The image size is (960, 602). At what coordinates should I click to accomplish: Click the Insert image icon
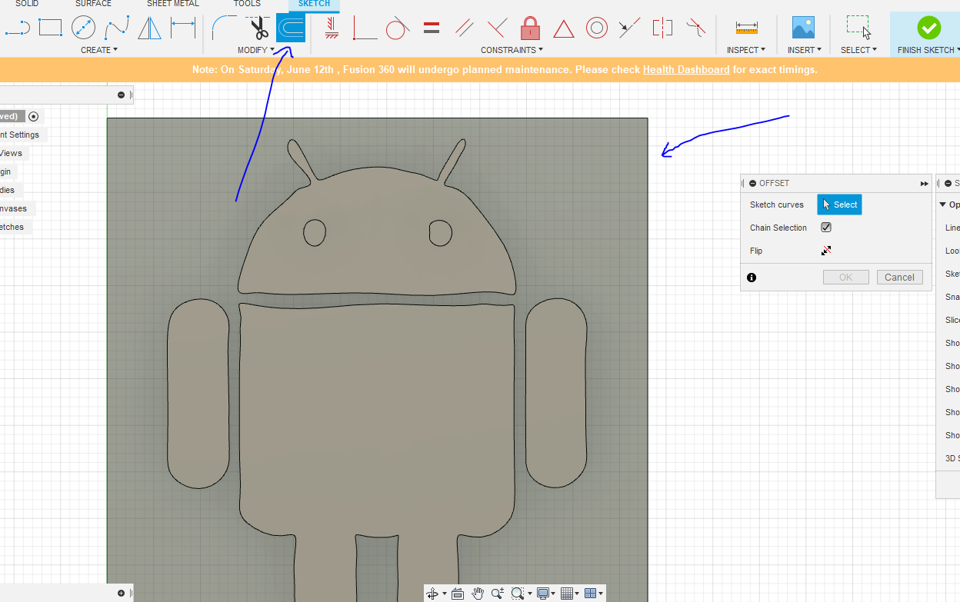[803, 28]
